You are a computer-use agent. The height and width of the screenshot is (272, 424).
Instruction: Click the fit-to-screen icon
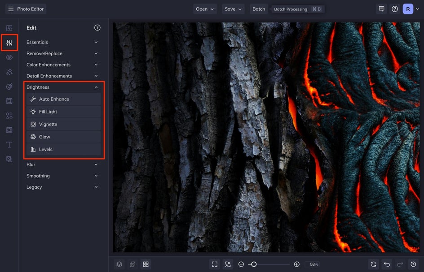[215, 264]
